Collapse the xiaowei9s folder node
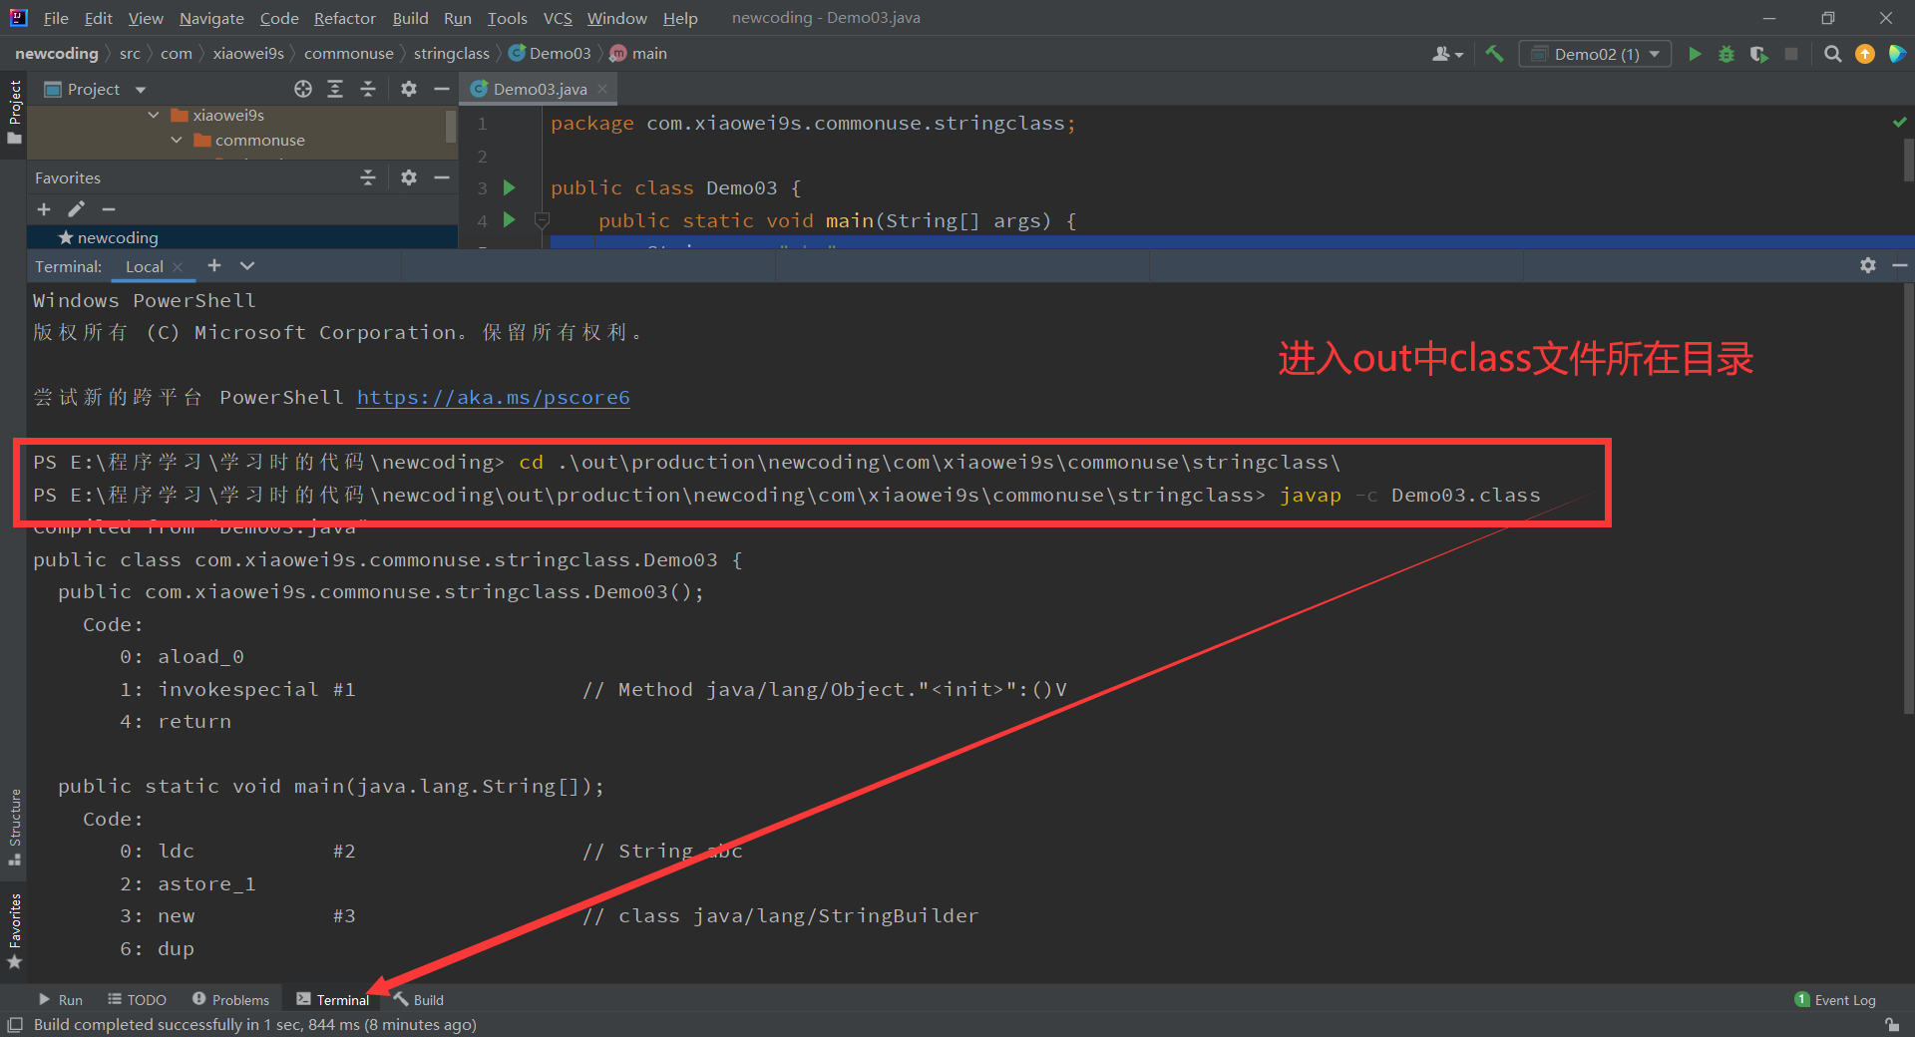The height and width of the screenshot is (1037, 1915). 154,116
